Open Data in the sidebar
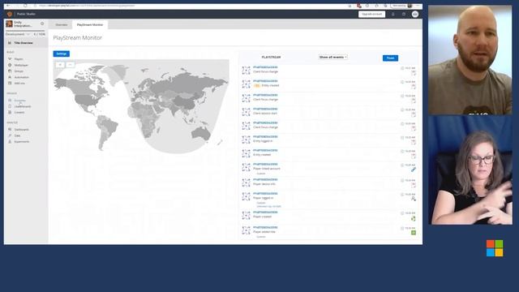Viewport: 519px width, 292px height. [x=17, y=135]
